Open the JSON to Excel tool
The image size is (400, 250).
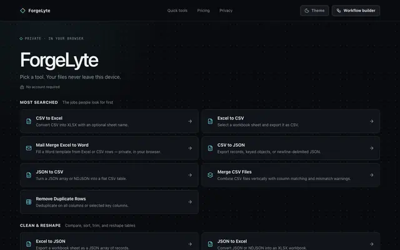[x=291, y=241]
